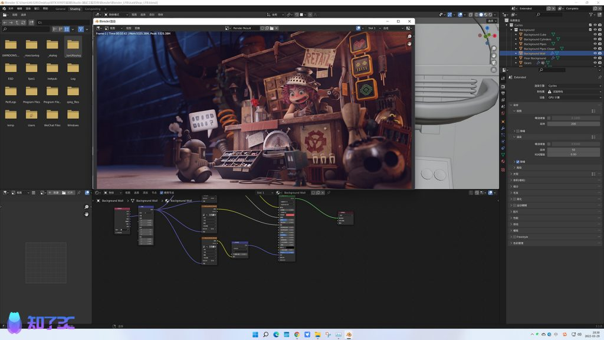Click the zoom magnifier in the render window

(409, 37)
